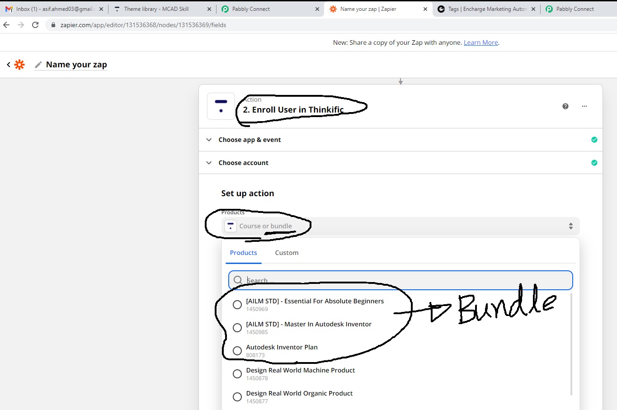Select the Autodesk Inventor Plan radio option
Screen dimensions: 617x410
click(237, 351)
